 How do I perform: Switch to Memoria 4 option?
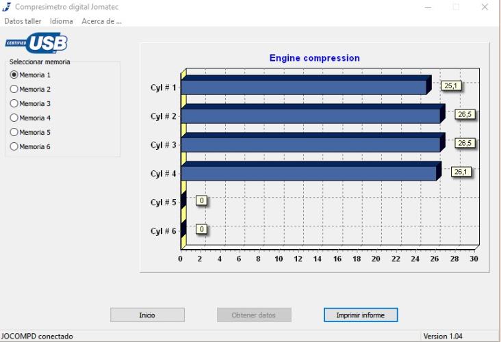coord(14,118)
